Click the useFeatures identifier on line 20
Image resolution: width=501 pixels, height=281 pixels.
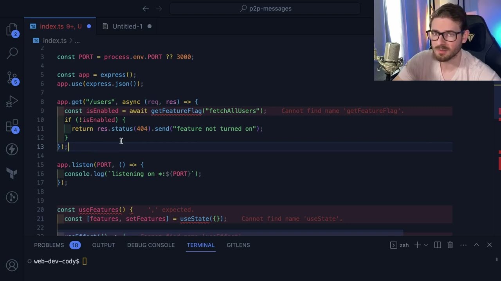pos(99,210)
